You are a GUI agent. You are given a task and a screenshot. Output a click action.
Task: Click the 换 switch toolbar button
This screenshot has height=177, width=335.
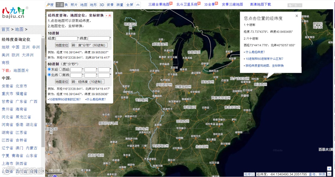(x=66, y=4)
